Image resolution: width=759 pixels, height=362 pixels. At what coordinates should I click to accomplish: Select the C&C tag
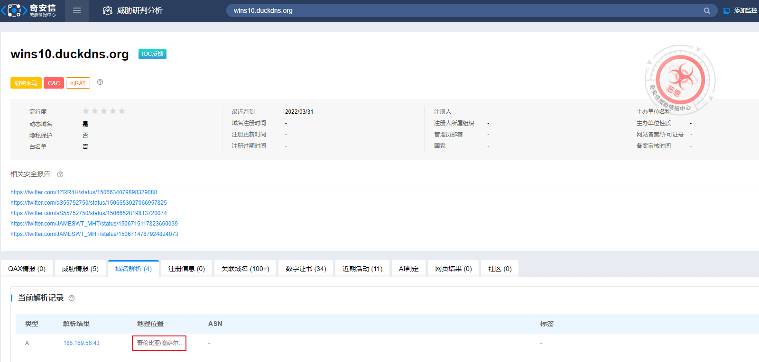pos(54,83)
